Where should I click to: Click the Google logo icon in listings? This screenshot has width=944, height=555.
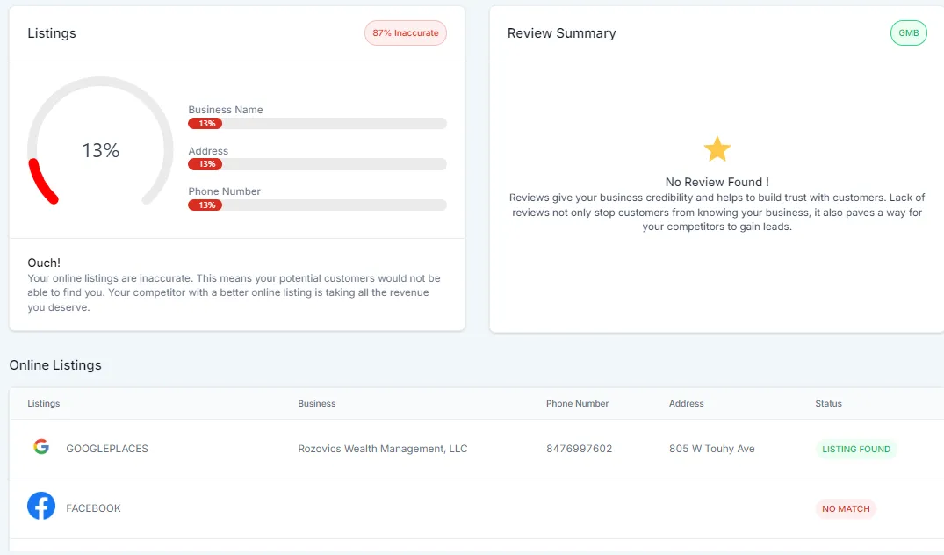[41, 447]
